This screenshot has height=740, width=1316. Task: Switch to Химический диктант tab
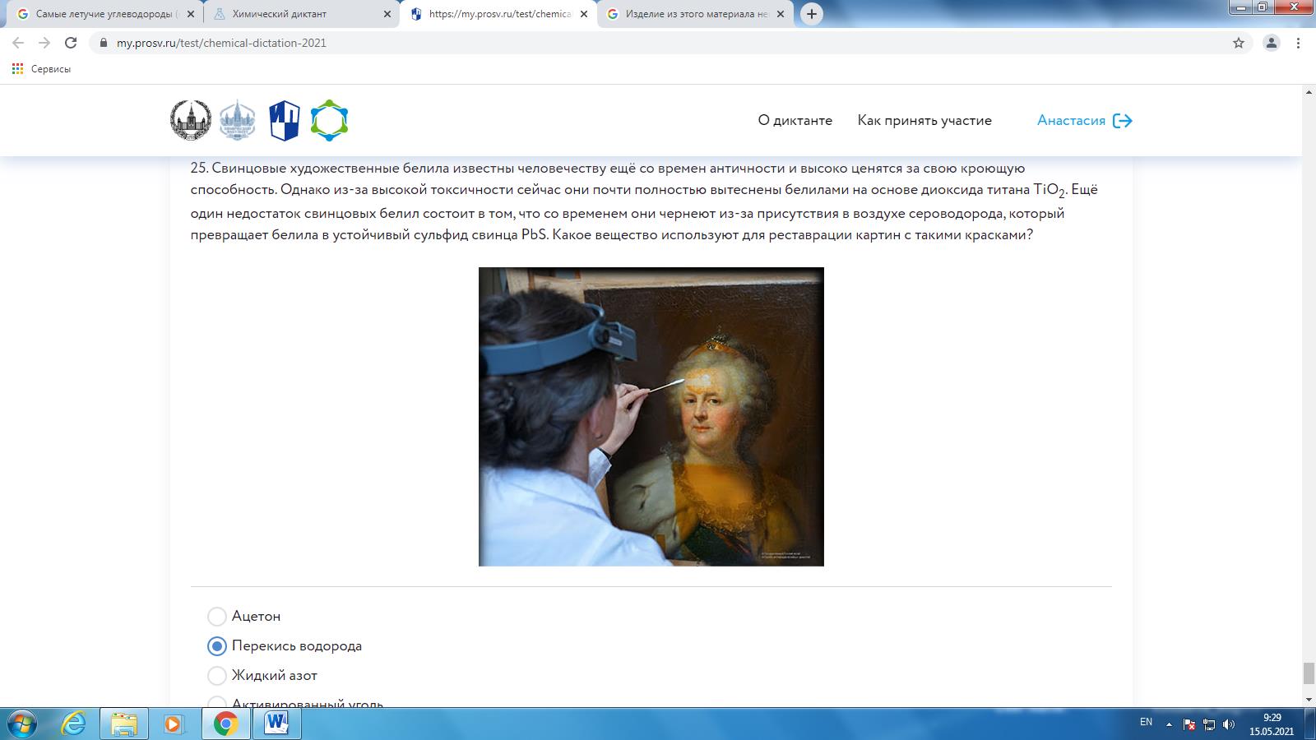(299, 14)
